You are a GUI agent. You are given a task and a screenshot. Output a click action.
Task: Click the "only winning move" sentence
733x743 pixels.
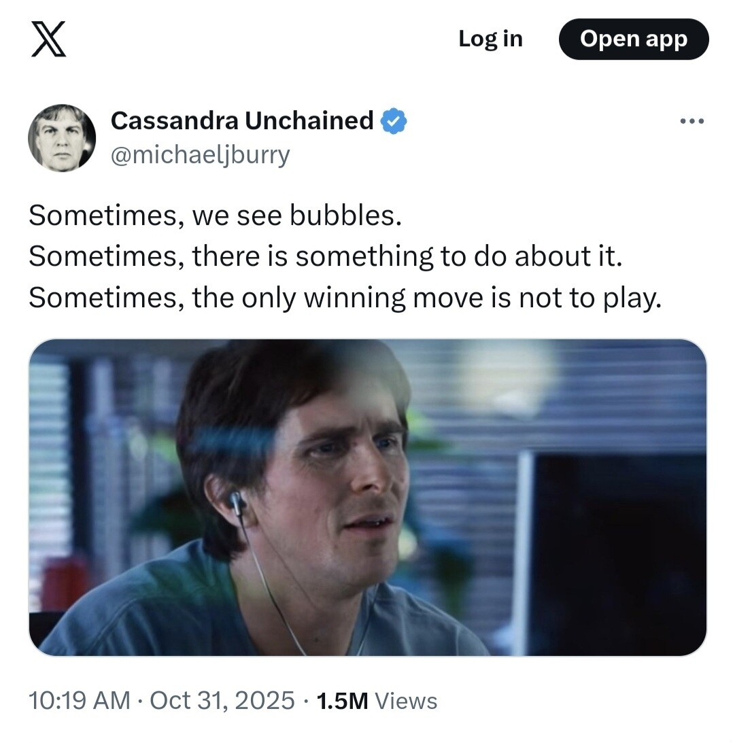coord(345,298)
